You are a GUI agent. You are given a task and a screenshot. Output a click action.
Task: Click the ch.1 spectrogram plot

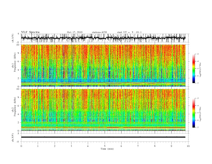tap(103, 65)
